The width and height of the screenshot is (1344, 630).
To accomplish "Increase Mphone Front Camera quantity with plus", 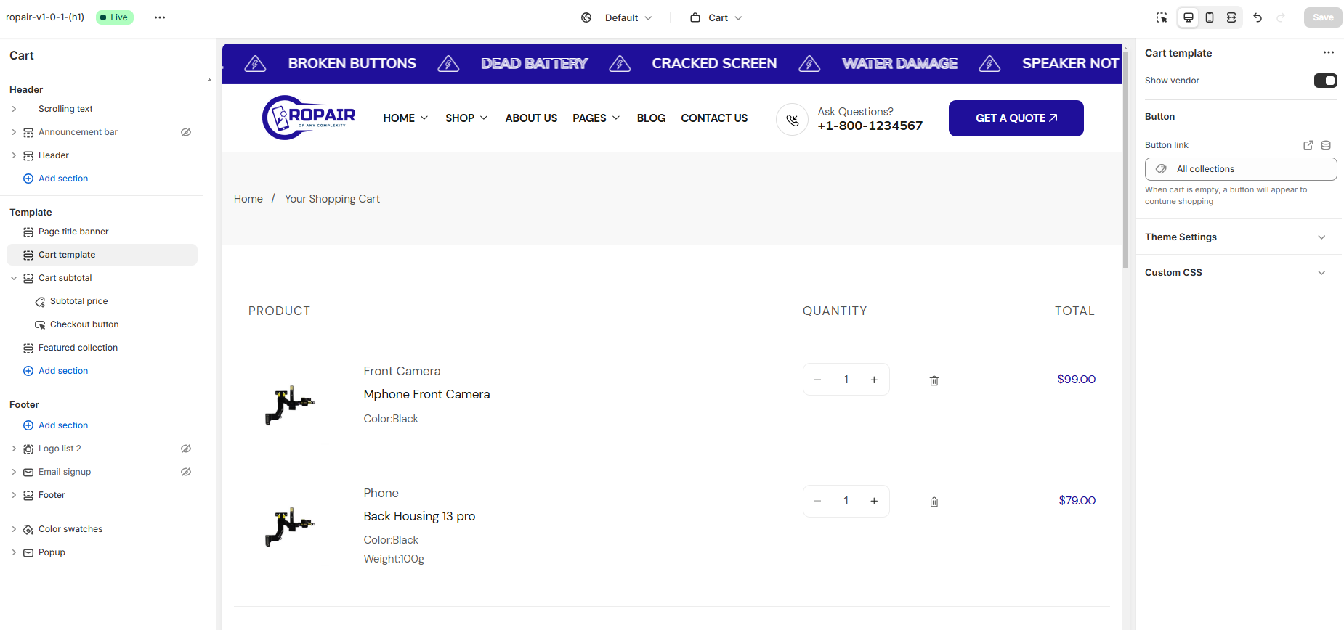I will click(x=874, y=380).
